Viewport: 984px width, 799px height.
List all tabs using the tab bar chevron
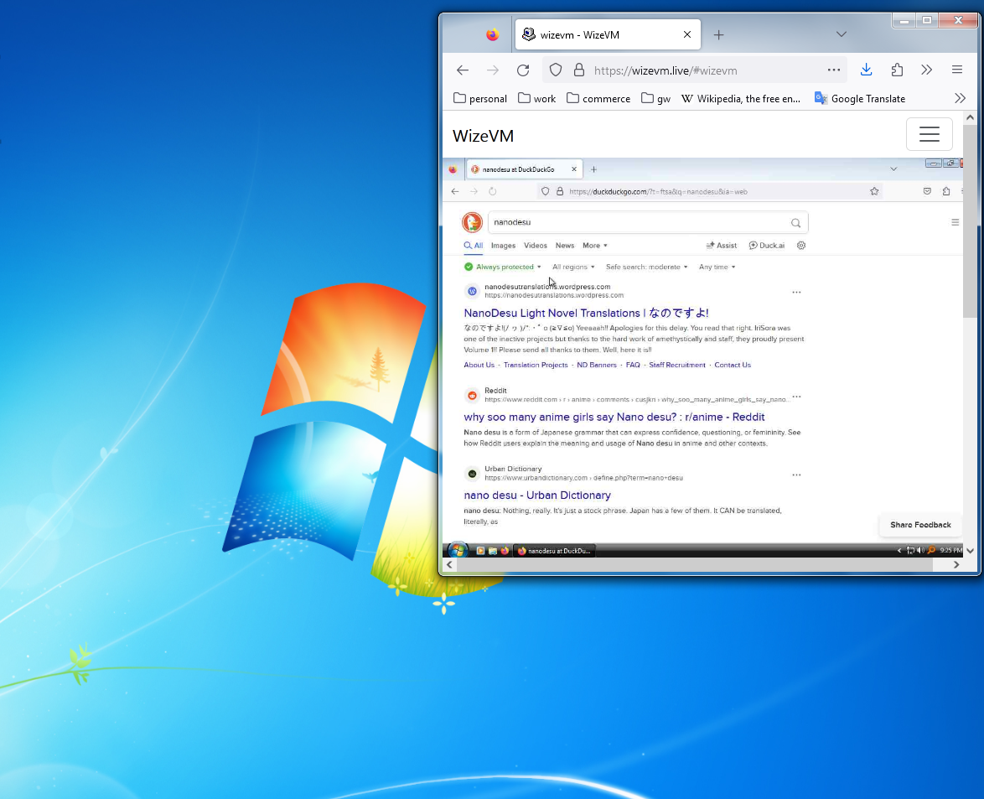pos(841,34)
